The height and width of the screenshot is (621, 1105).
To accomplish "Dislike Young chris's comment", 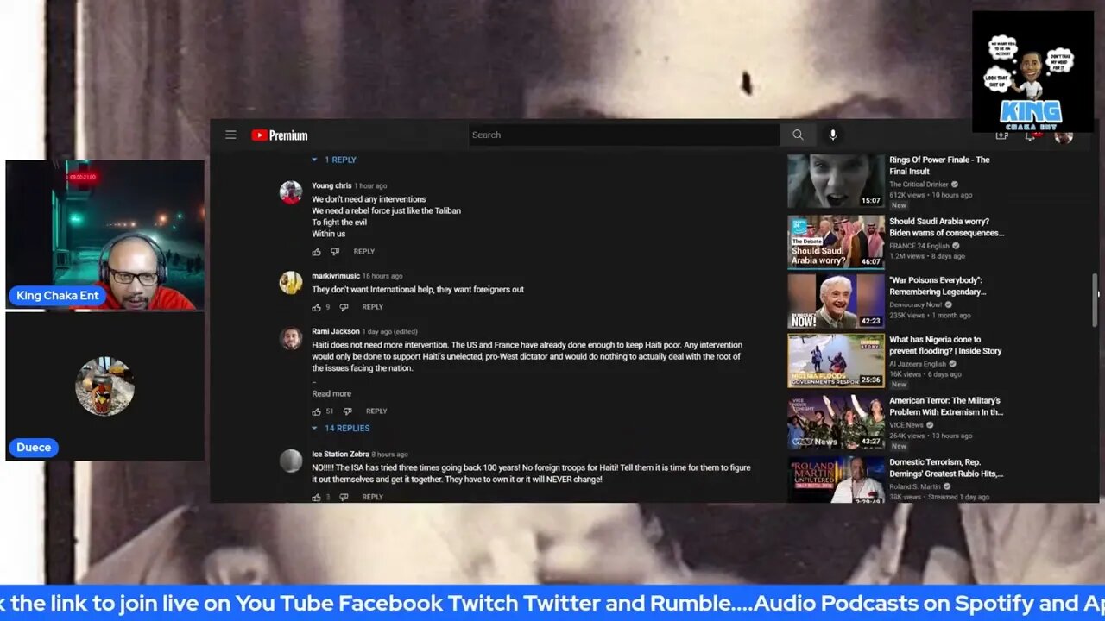I will 335,252.
